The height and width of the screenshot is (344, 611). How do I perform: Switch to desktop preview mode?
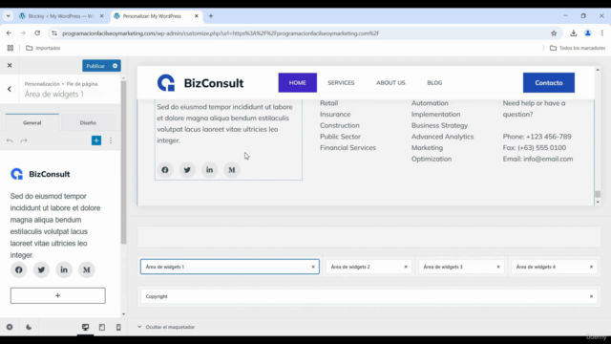(85, 327)
